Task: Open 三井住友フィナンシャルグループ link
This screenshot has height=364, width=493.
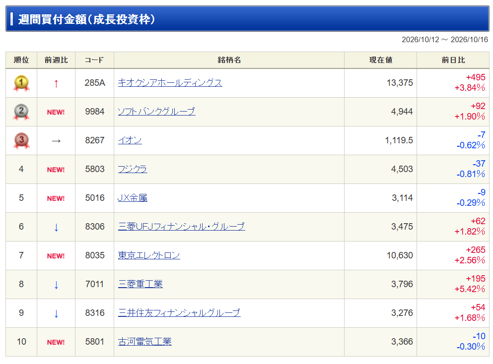Action: 179,313
